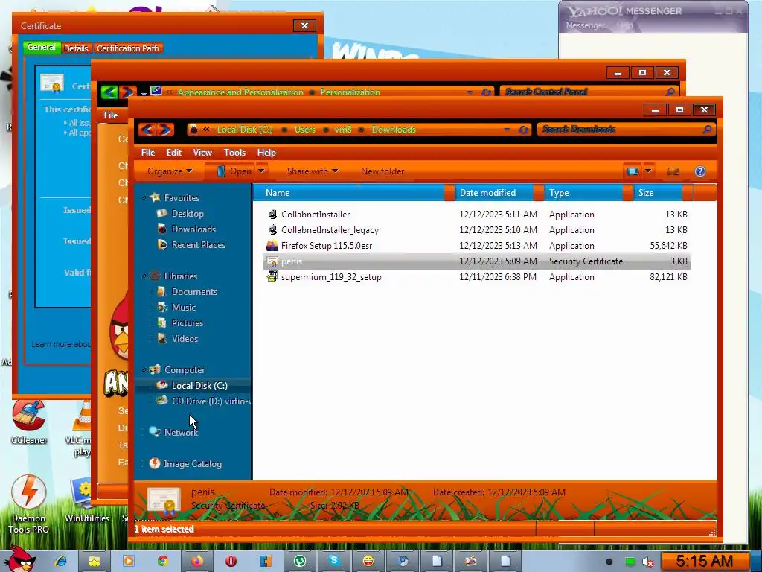Image resolution: width=762 pixels, height=572 pixels.
Task: Change the view with the Views icon
Action: (x=633, y=171)
